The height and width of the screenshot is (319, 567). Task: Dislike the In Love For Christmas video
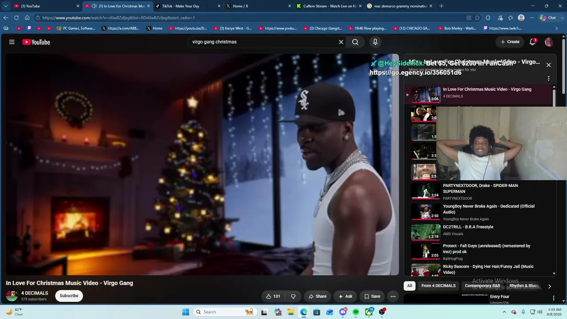[x=293, y=296]
